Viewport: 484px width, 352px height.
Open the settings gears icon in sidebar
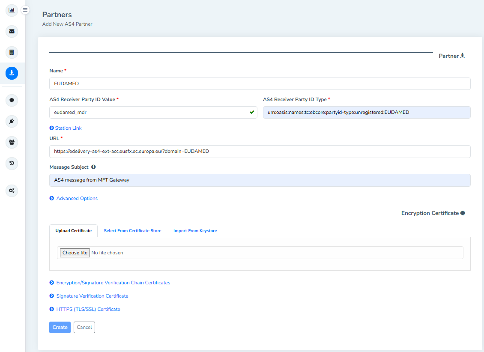(x=12, y=191)
